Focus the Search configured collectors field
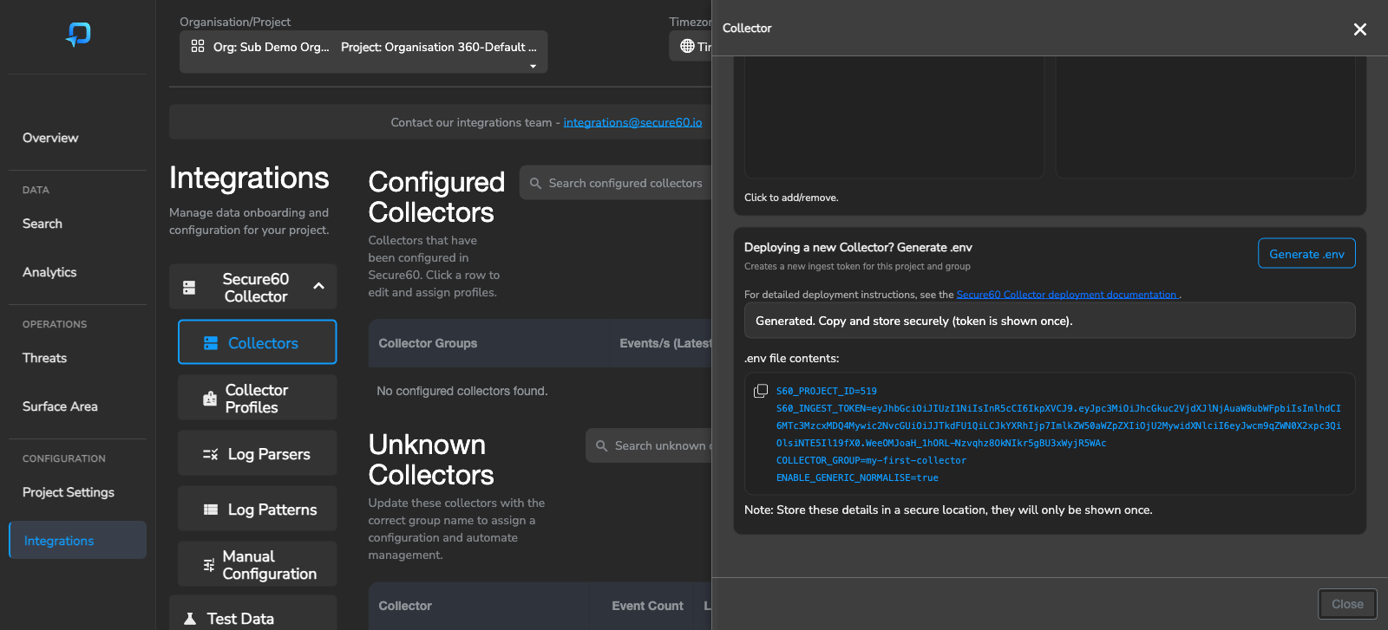The width and height of the screenshot is (1388, 630). pyautogui.click(x=616, y=183)
